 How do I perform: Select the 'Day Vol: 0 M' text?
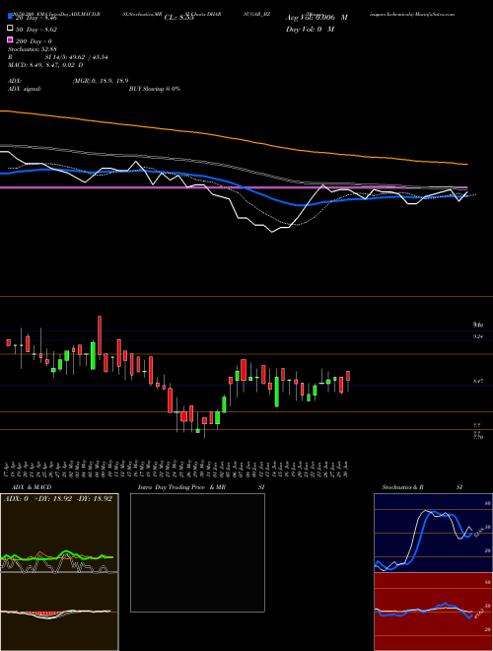310,30
